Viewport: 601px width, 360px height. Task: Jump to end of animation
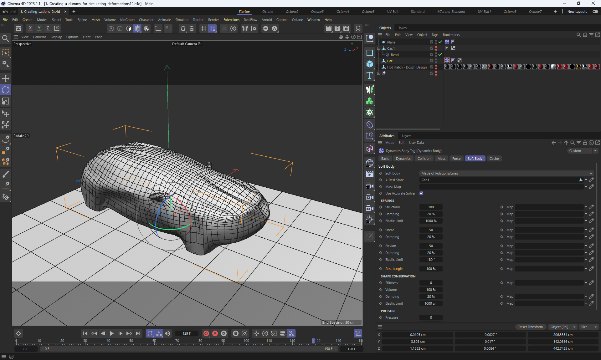tap(138, 333)
